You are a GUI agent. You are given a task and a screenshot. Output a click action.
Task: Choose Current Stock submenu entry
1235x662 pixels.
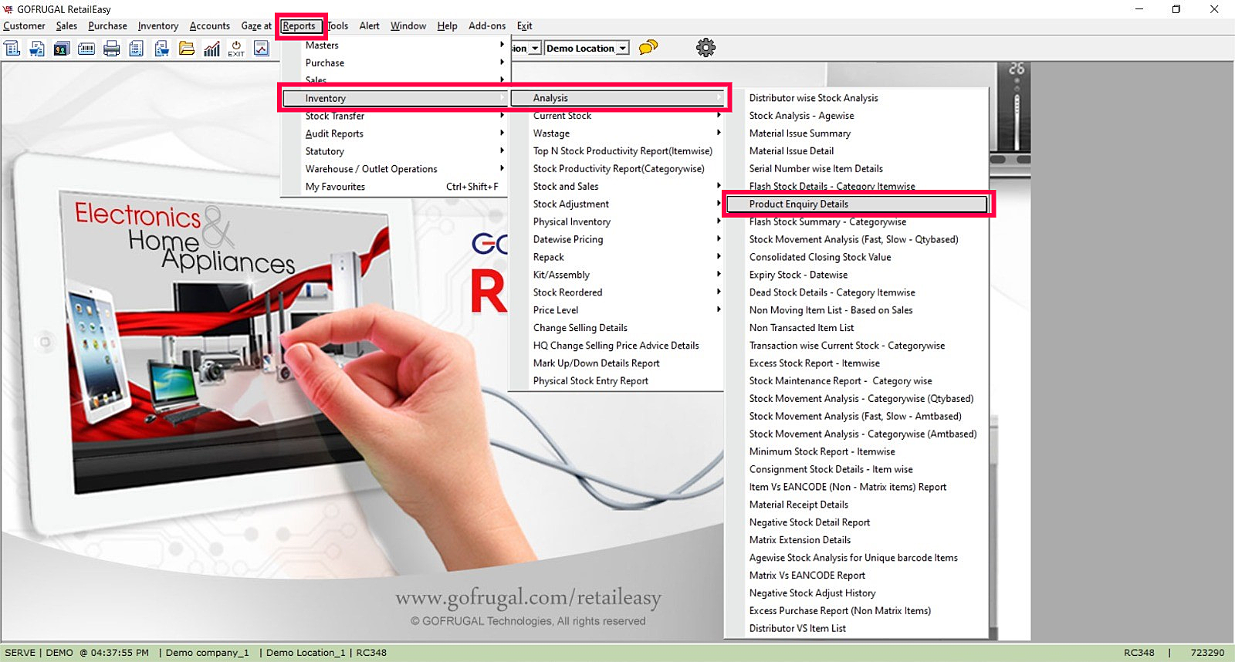tap(617, 116)
